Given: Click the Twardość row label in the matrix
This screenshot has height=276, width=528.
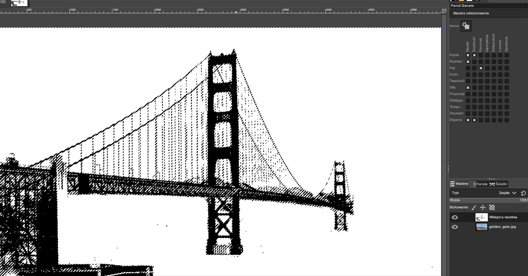Looking at the screenshot, I should [x=457, y=81].
